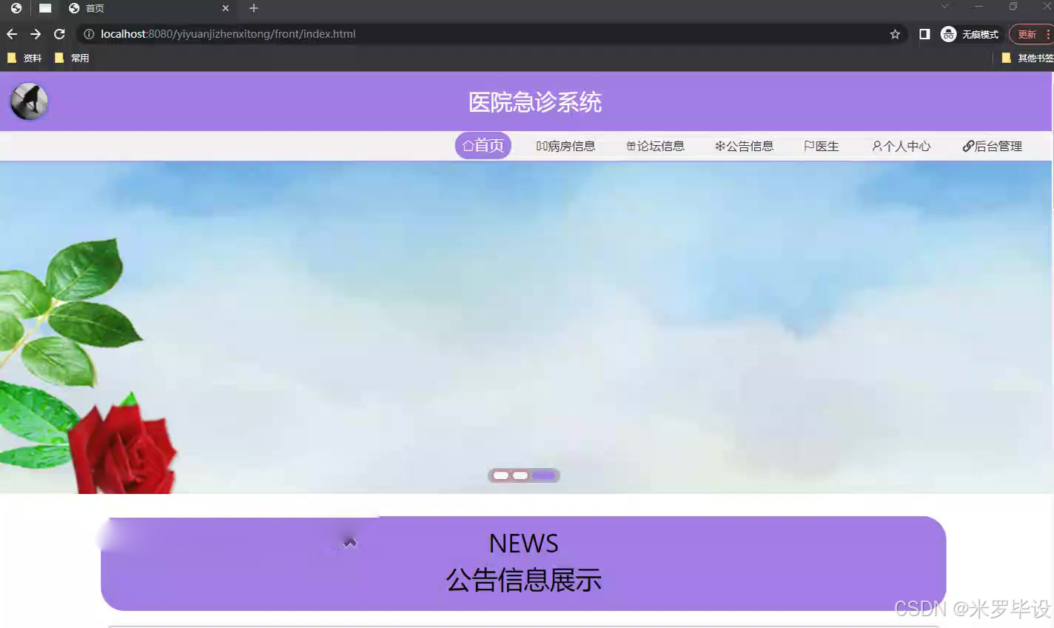Open the 资料 bookmark
Screen dimensions: 1054x628
point(24,57)
